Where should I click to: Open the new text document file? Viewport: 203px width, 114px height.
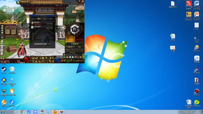(173, 4)
